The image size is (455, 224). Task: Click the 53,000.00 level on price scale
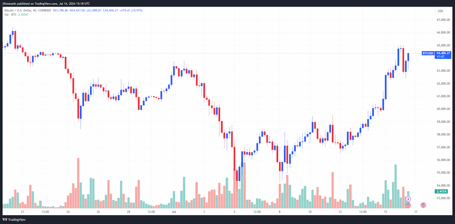click(x=443, y=198)
